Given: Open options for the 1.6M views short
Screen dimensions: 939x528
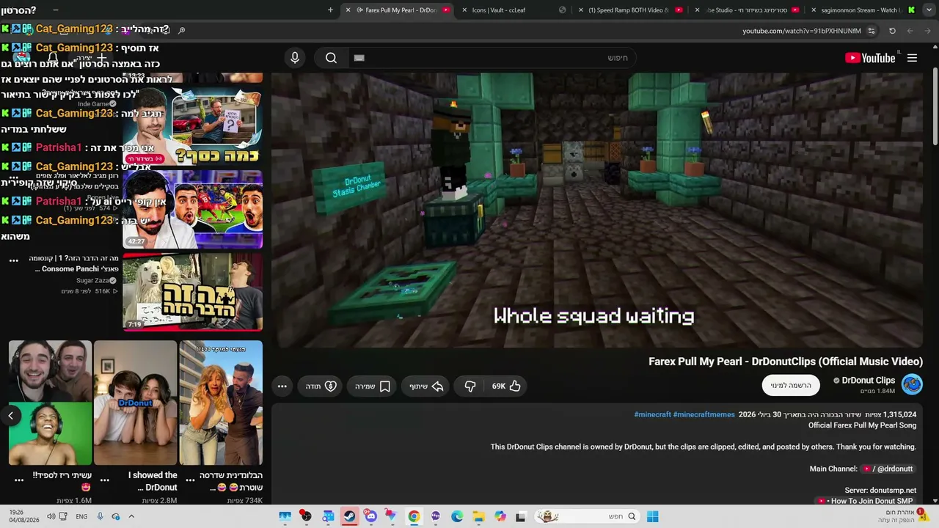Looking at the screenshot, I should [x=19, y=479].
